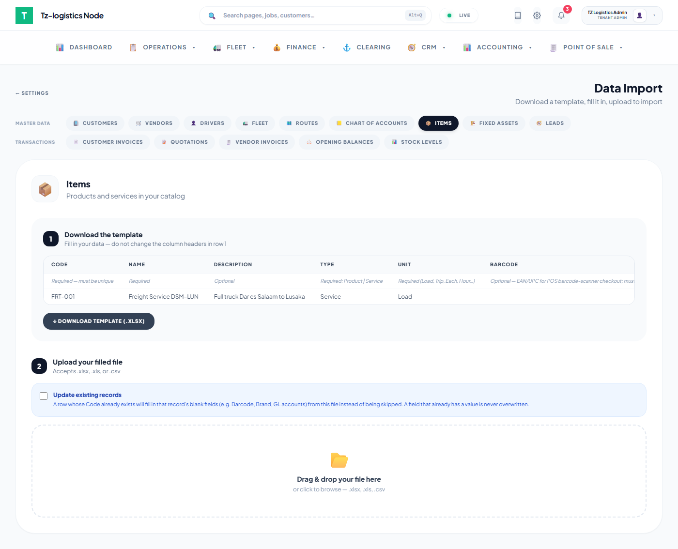Open the Leads import tab
This screenshot has width=678, height=549.
pos(550,123)
